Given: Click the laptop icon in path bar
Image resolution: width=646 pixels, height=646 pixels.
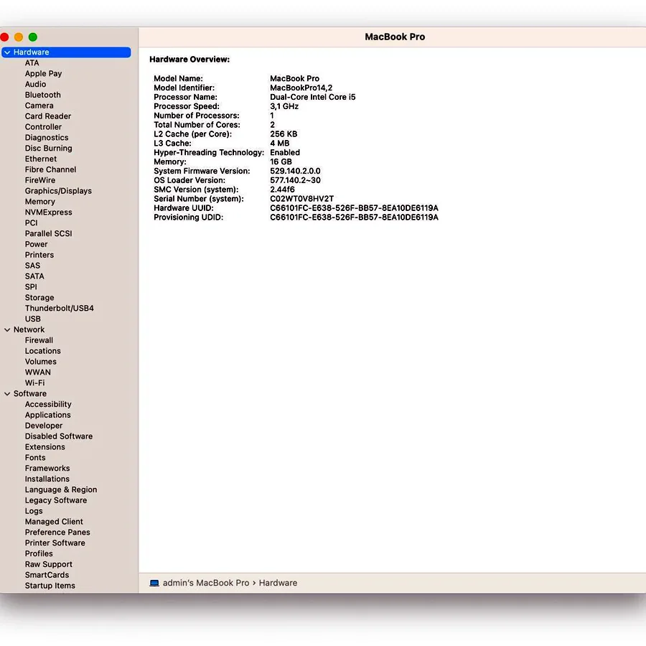Looking at the screenshot, I should pyautogui.click(x=154, y=583).
